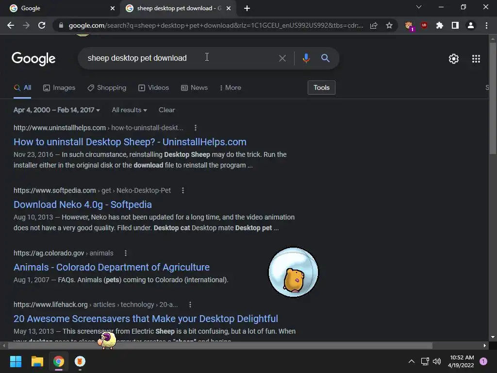This screenshot has height=373, width=497.
Task: Click the Tools button
Action: click(x=321, y=87)
